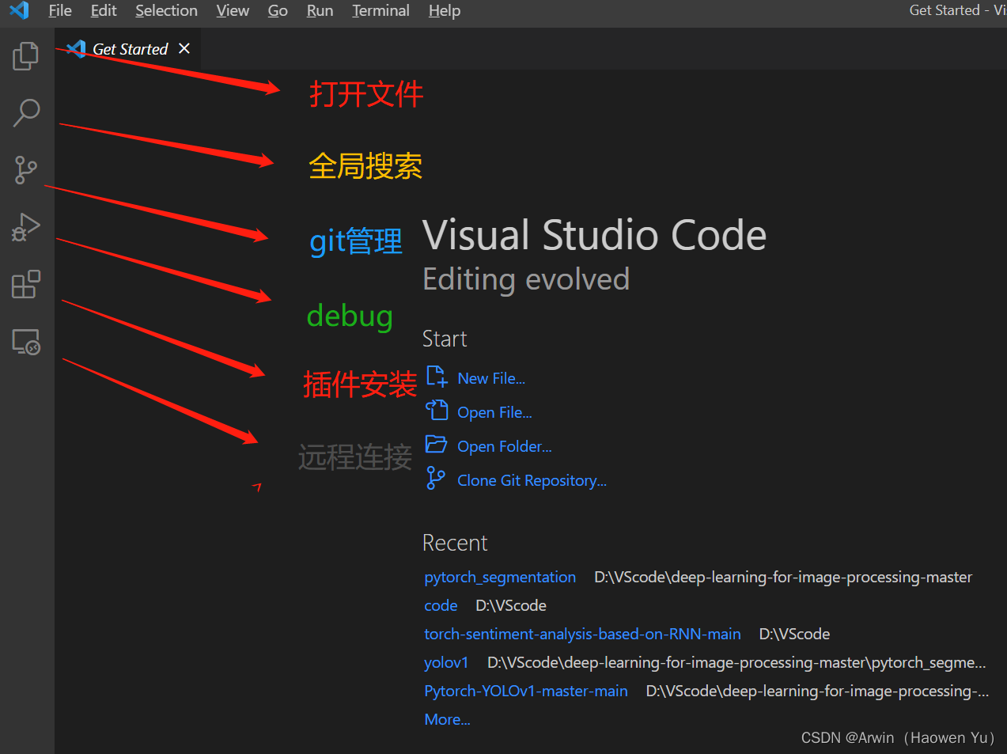
Task: Open the View menu
Action: coord(233,10)
